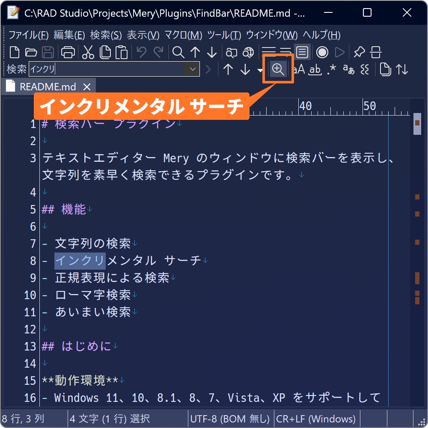Image resolution: width=428 pixels, height=428 pixels.
Task: Click the documents icon in find bar
Action: (385, 69)
